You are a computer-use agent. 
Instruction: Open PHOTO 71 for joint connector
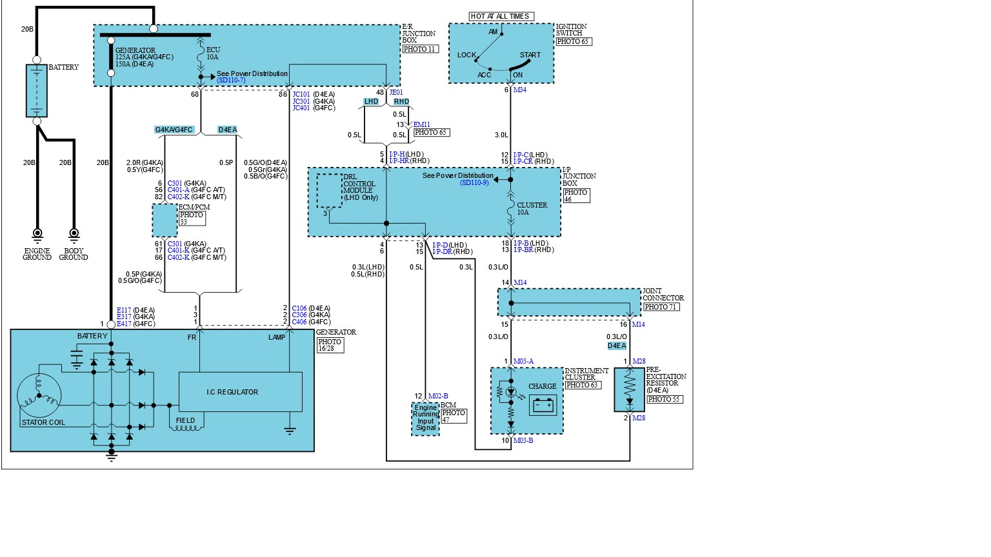point(661,307)
